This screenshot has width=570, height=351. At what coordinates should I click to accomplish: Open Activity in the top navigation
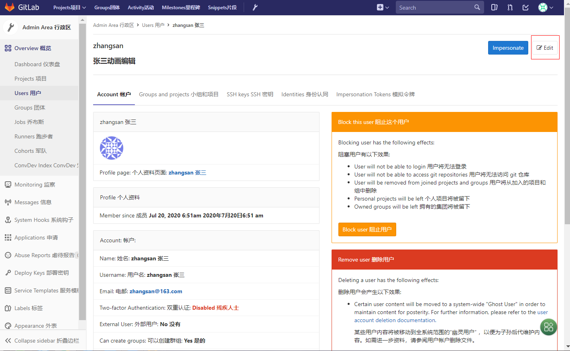(x=141, y=7)
